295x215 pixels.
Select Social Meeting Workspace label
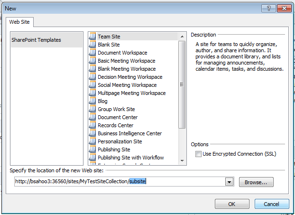click(127, 85)
